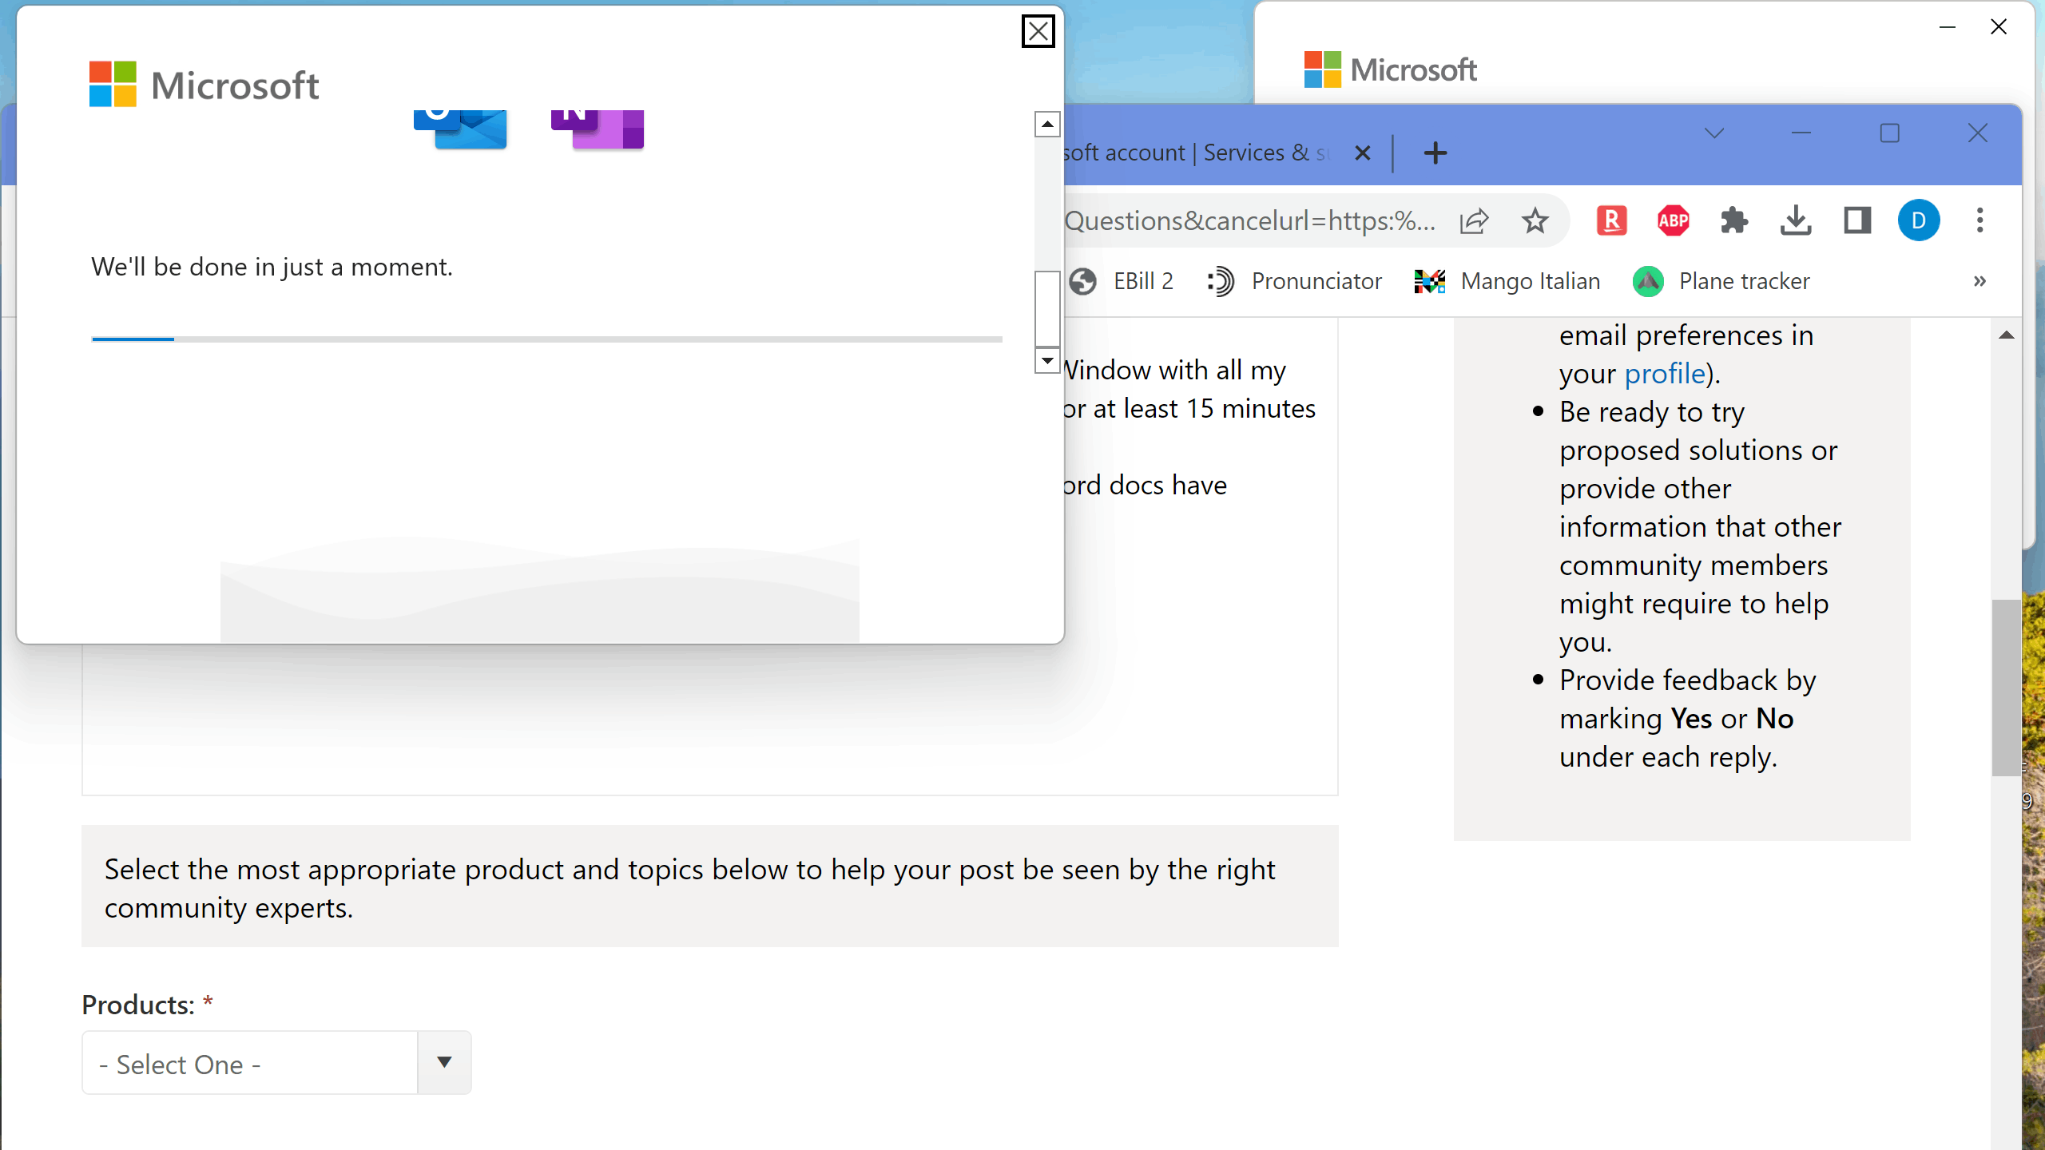Open the D profile avatar

(x=1919, y=220)
